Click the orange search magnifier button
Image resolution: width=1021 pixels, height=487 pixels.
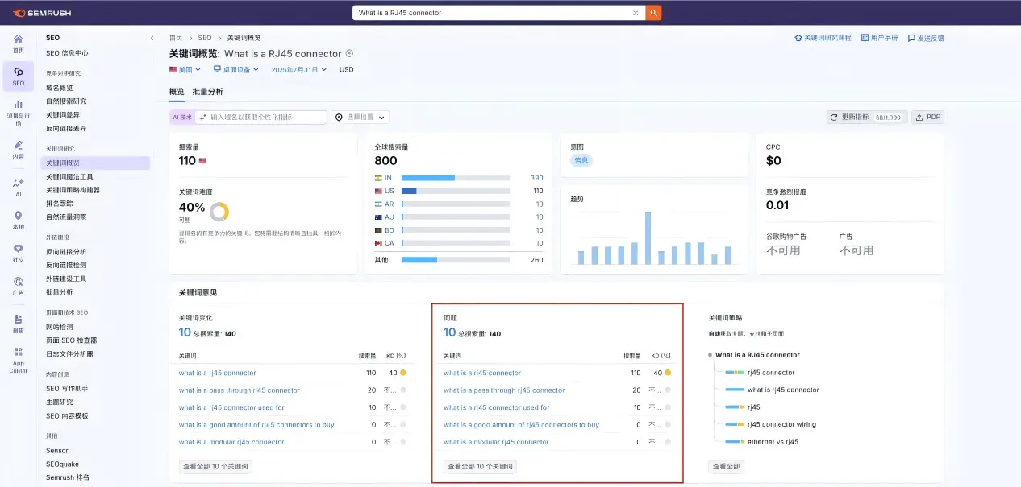click(653, 13)
